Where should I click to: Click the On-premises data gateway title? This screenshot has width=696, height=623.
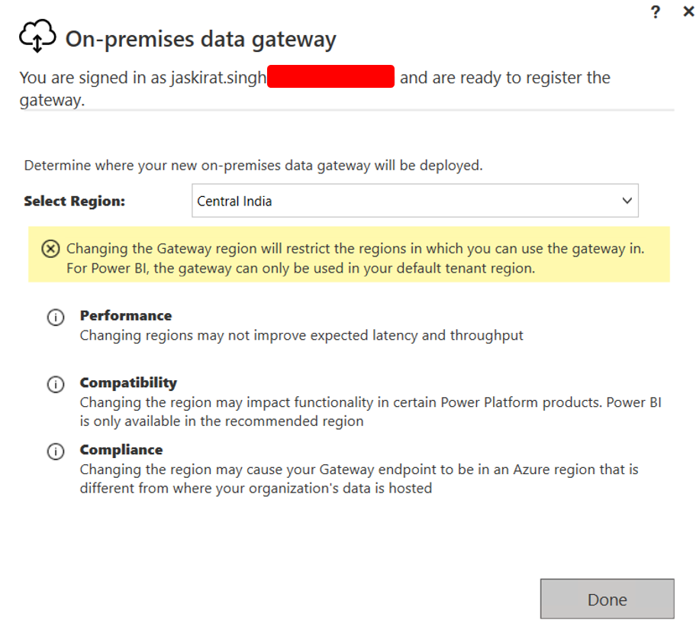point(201,40)
